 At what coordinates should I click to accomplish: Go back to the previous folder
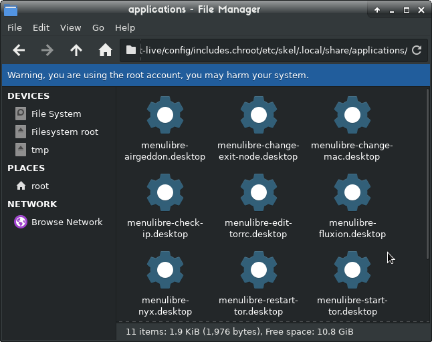click(x=19, y=50)
